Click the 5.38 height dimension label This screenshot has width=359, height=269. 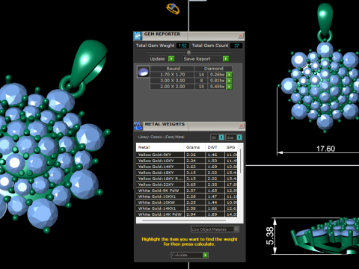(270, 235)
